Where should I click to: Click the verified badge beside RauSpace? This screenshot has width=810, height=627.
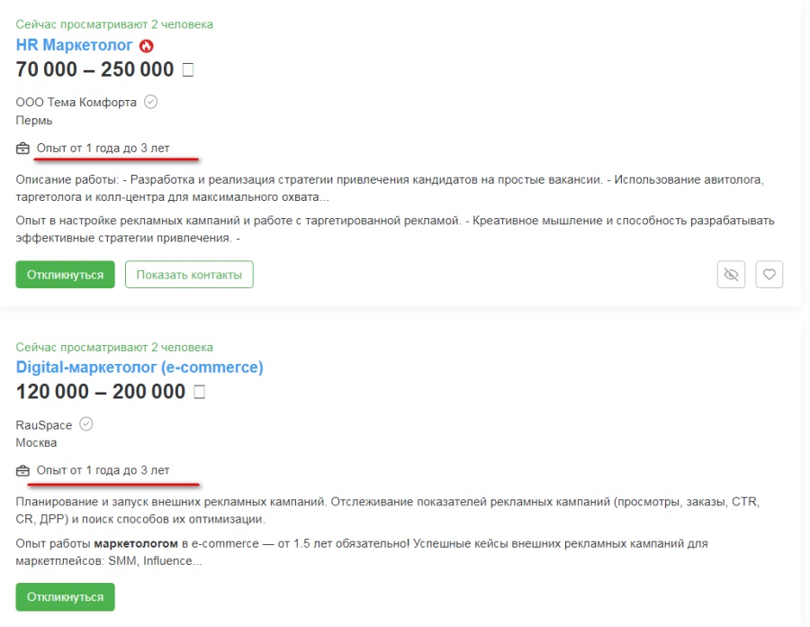point(86,424)
